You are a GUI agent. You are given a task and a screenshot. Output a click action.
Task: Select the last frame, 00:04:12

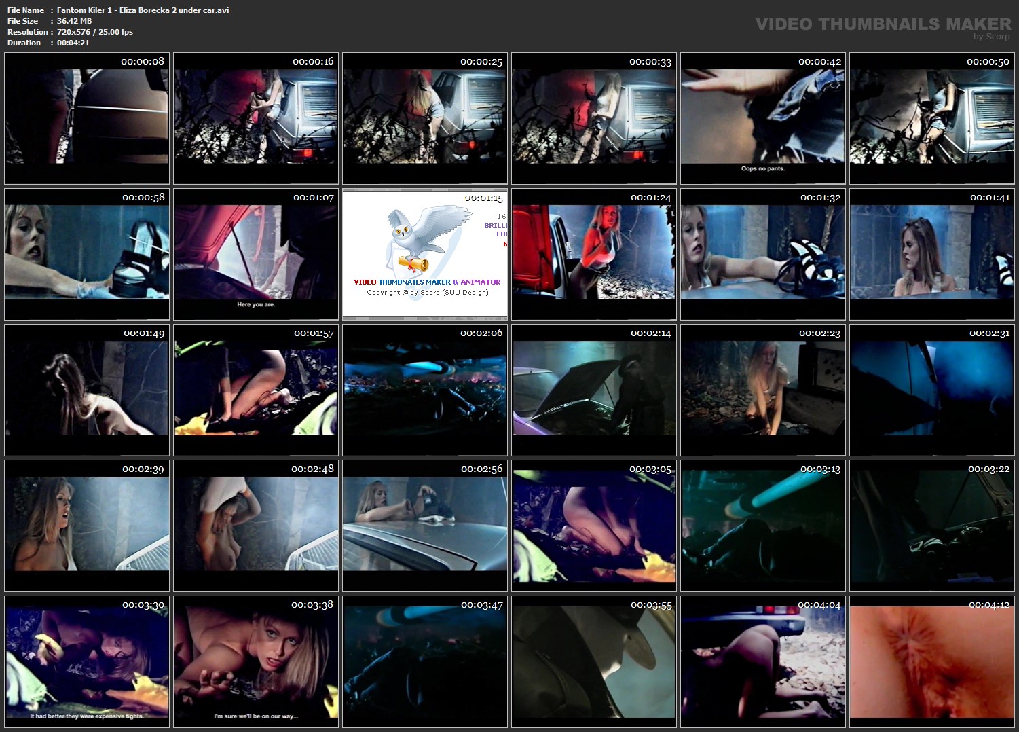[x=932, y=661]
